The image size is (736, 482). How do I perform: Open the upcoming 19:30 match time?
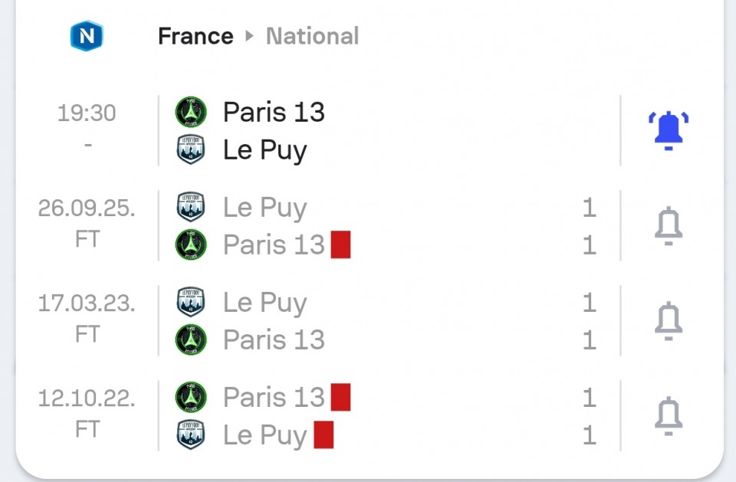pyautogui.click(x=87, y=113)
